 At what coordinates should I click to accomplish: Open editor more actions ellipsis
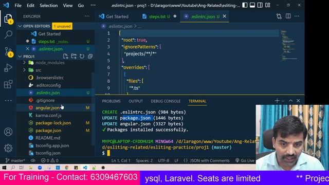(x=297, y=16)
